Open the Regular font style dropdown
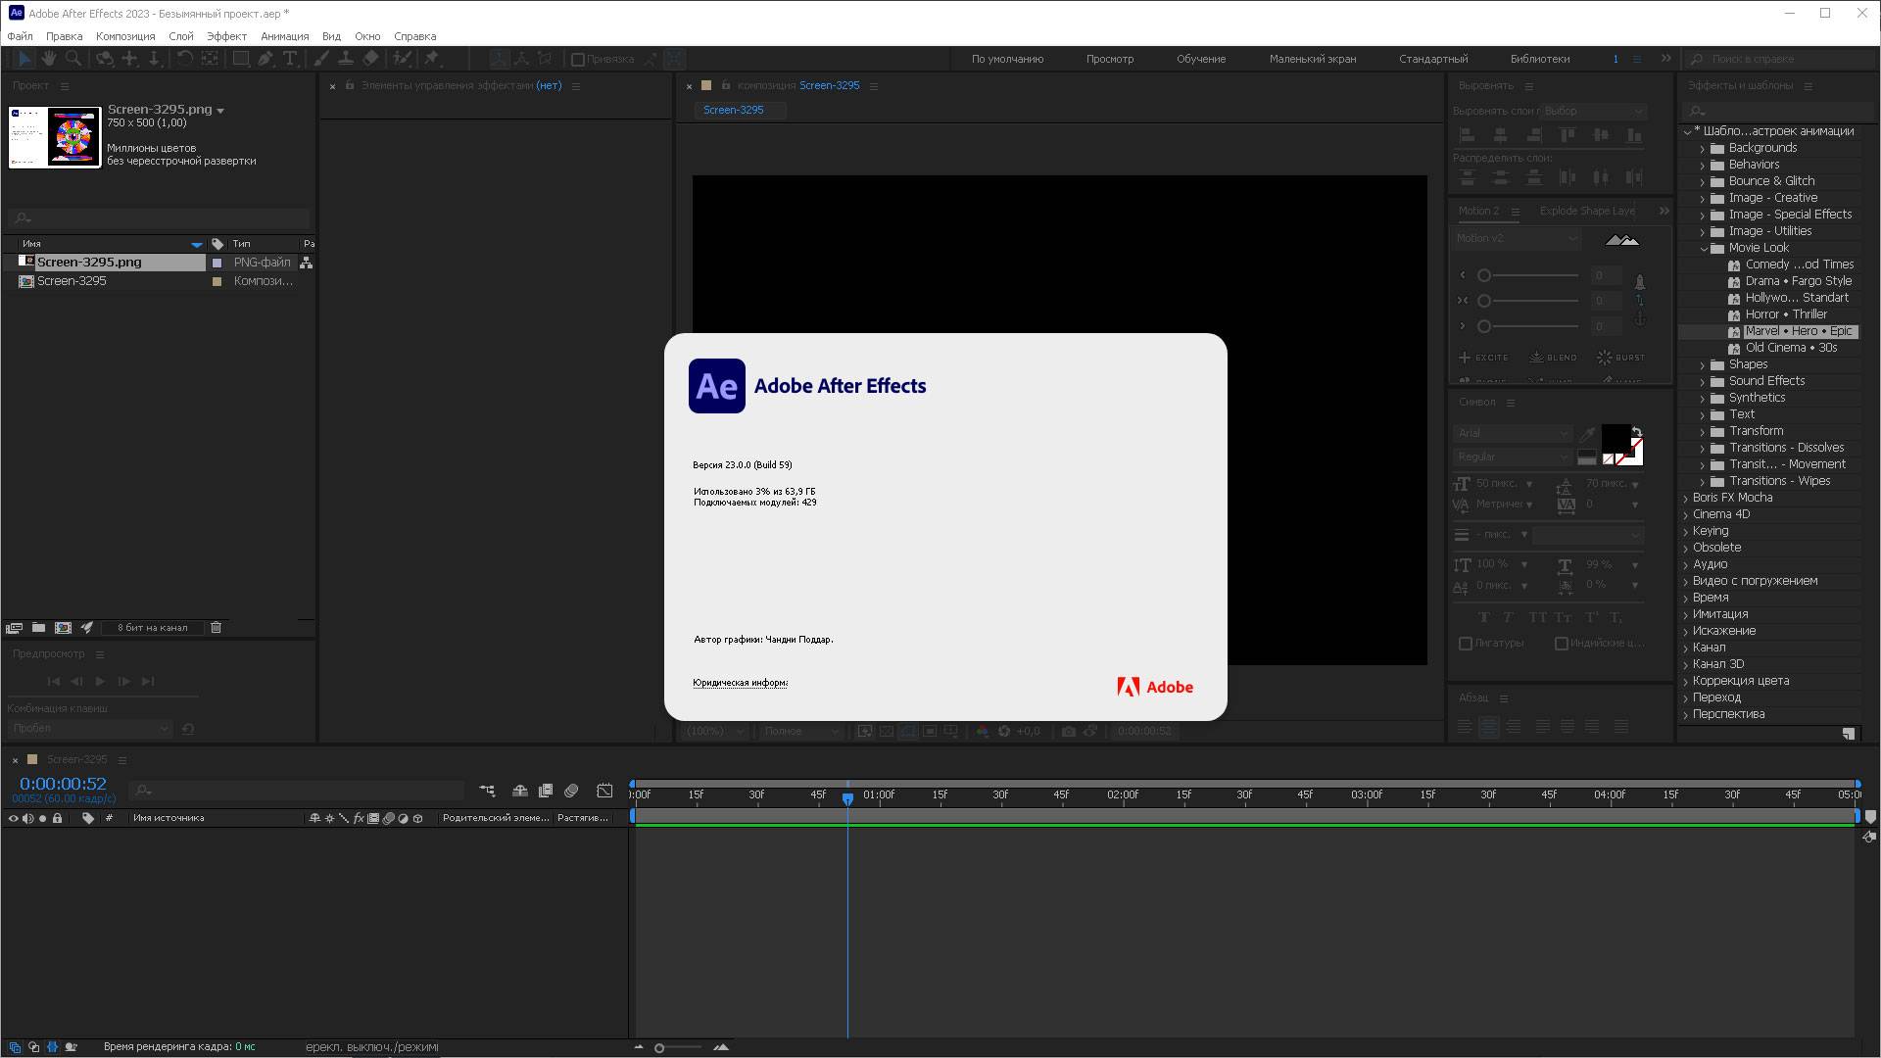The image size is (1881, 1058). click(1513, 457)
